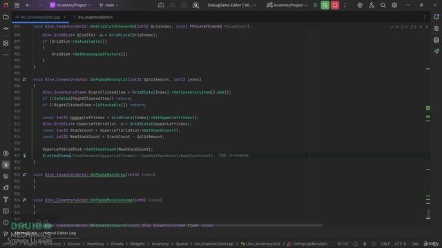This screenshot has width=442, height=248.
Task: Open Search Everywhere magnifier
Action: [383, 5]
